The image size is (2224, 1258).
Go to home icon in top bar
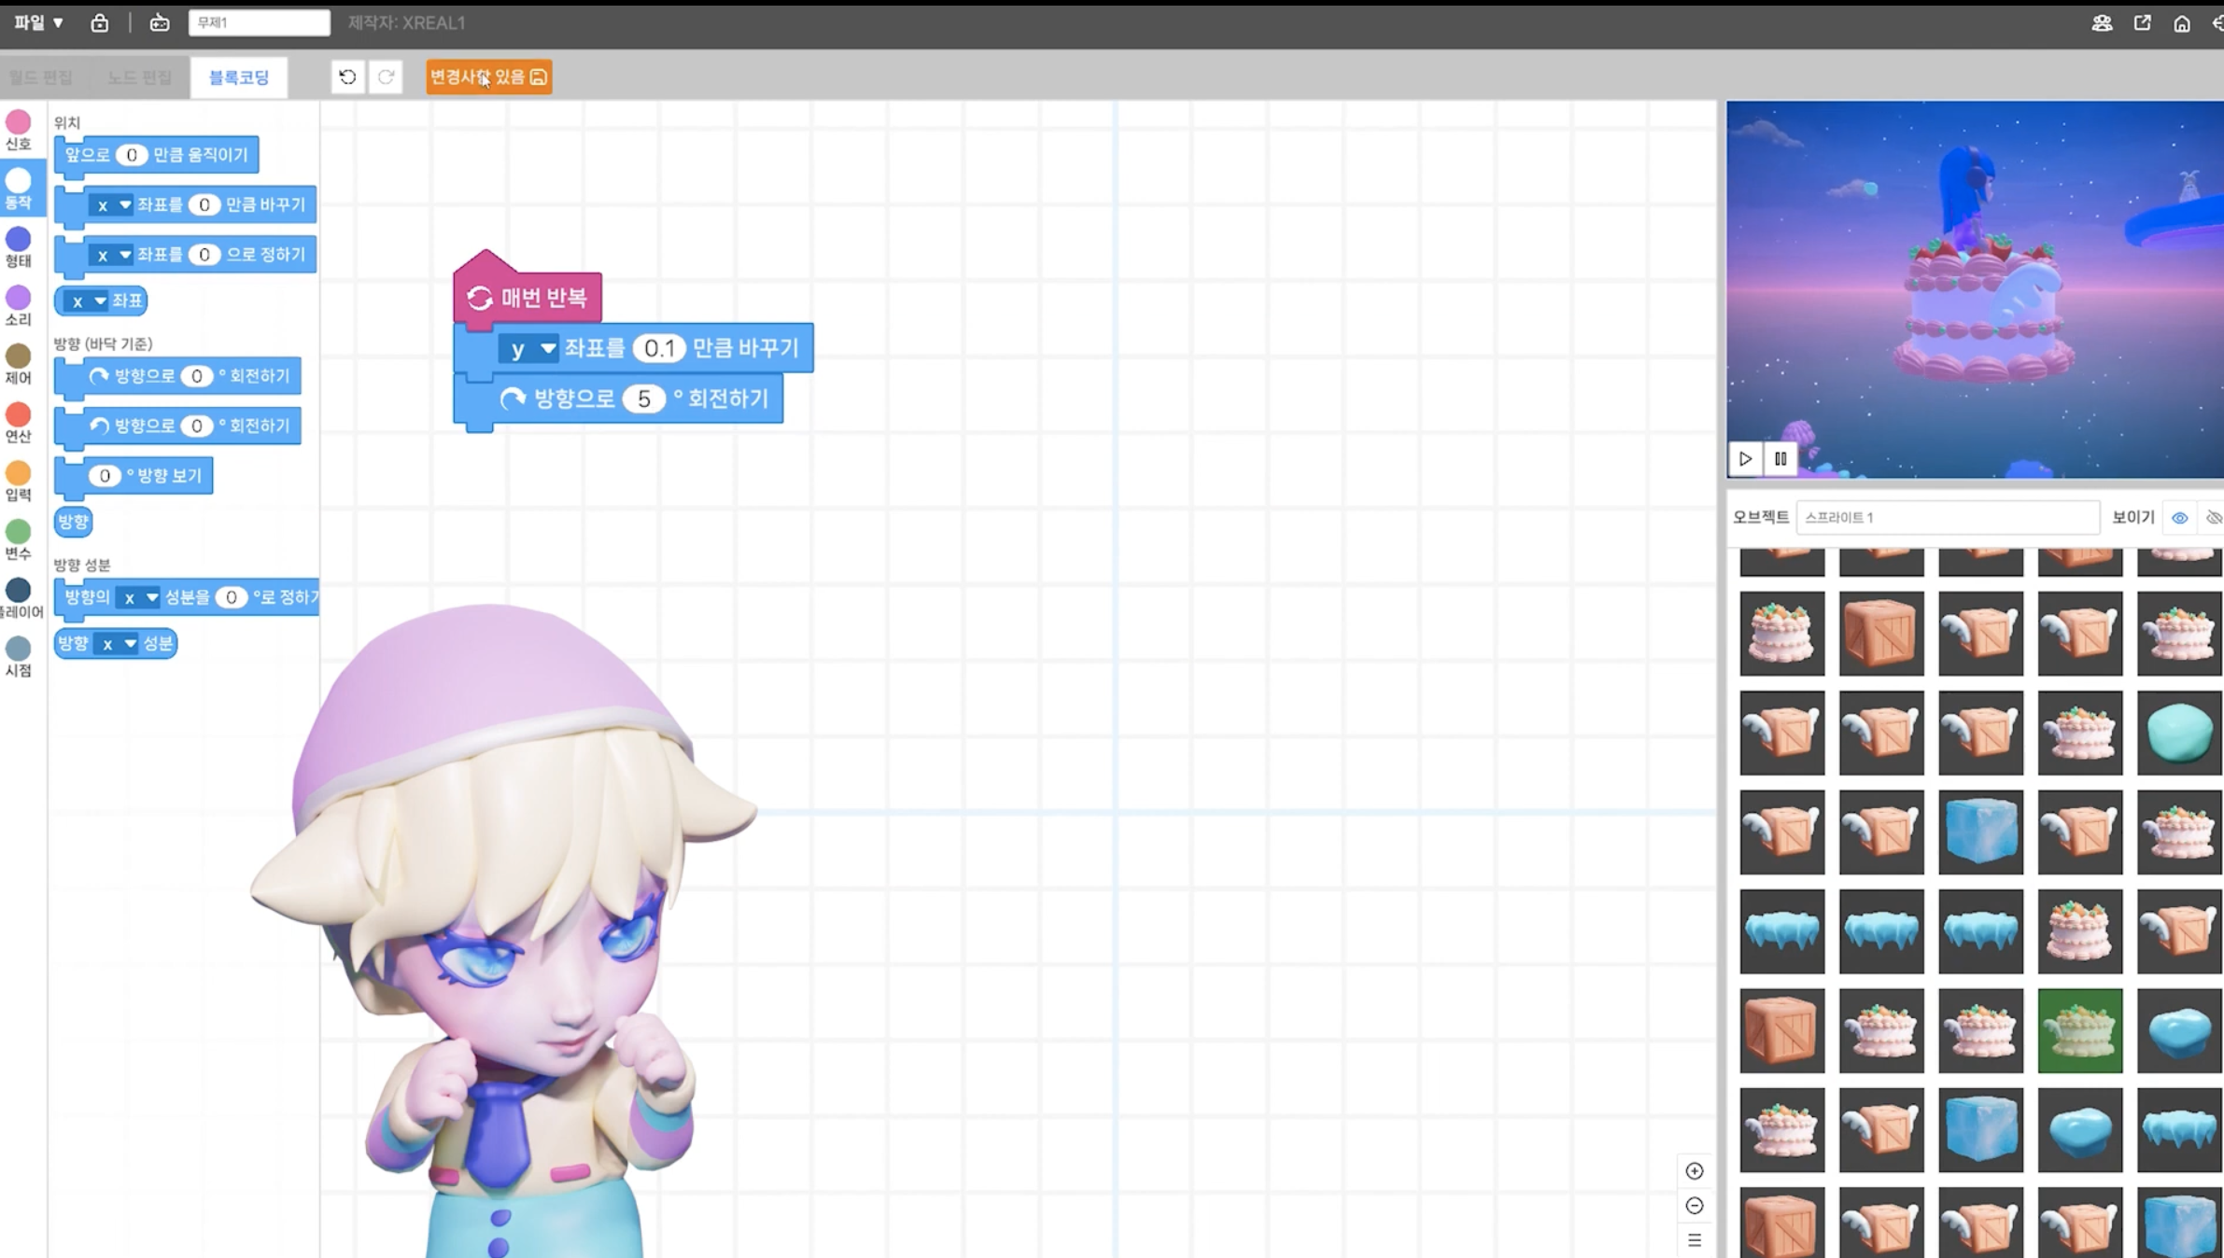2182,23
